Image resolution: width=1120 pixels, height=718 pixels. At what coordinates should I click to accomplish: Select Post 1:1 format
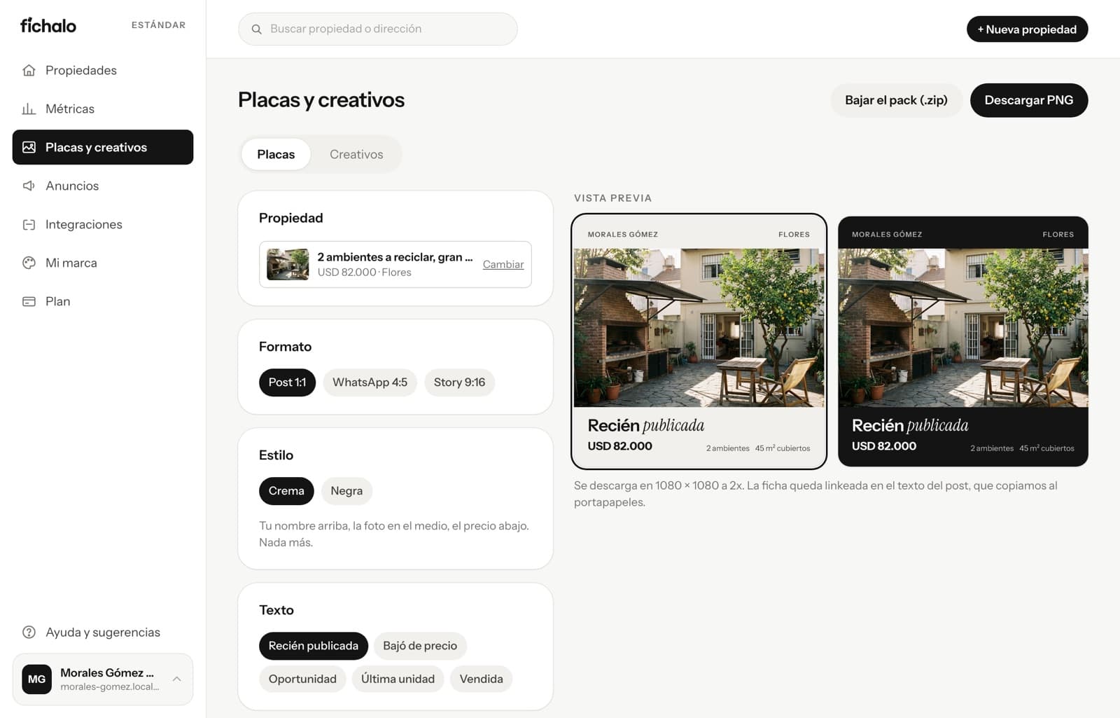[287, 382]
